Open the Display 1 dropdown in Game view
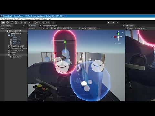The width and height of the screenshot is (155, 116). [x=131, y=28]
